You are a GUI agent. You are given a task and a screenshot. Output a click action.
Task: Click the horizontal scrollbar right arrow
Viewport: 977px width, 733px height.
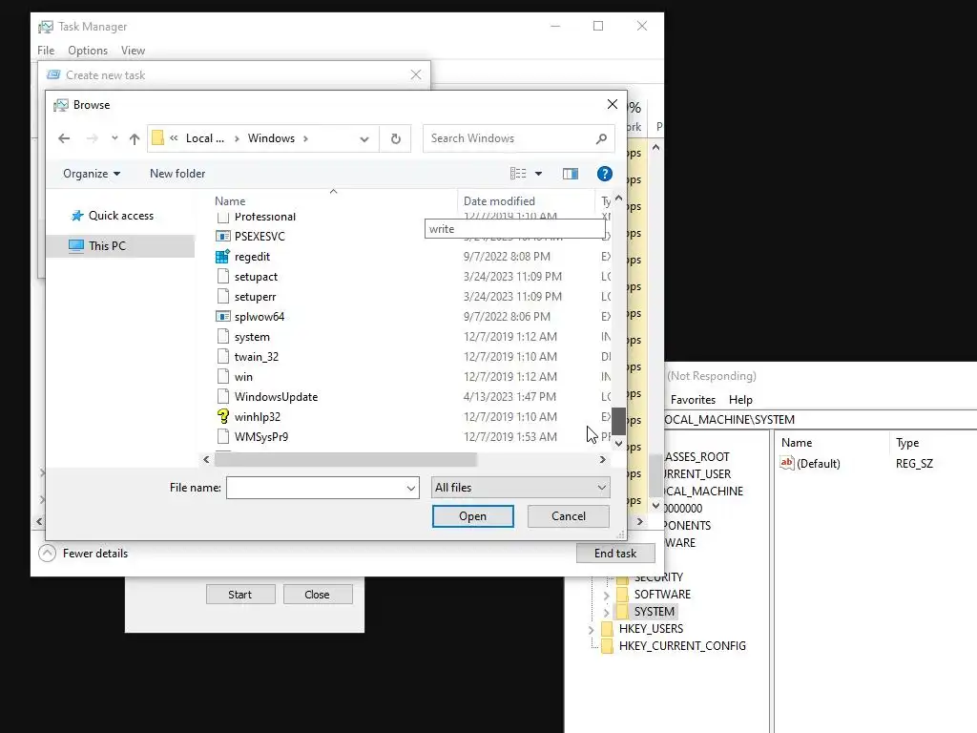point(603,460)
